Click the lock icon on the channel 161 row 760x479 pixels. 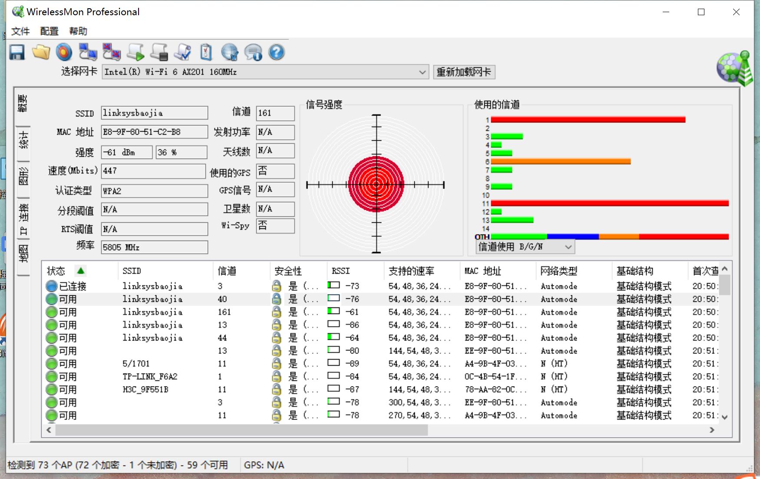point(276,312)
